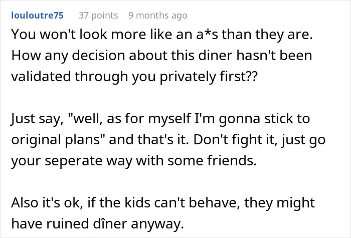
Task: Click the phrase Also it's ok
Action: point(47,202)
